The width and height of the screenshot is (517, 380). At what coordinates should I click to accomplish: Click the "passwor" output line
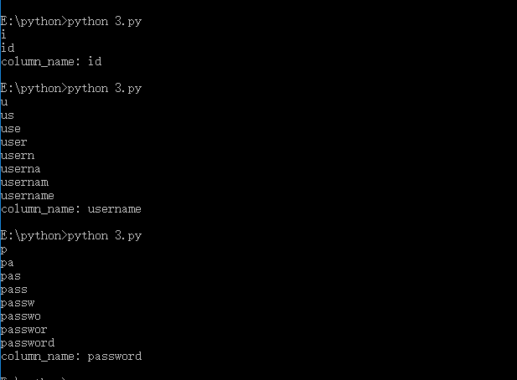24,329
